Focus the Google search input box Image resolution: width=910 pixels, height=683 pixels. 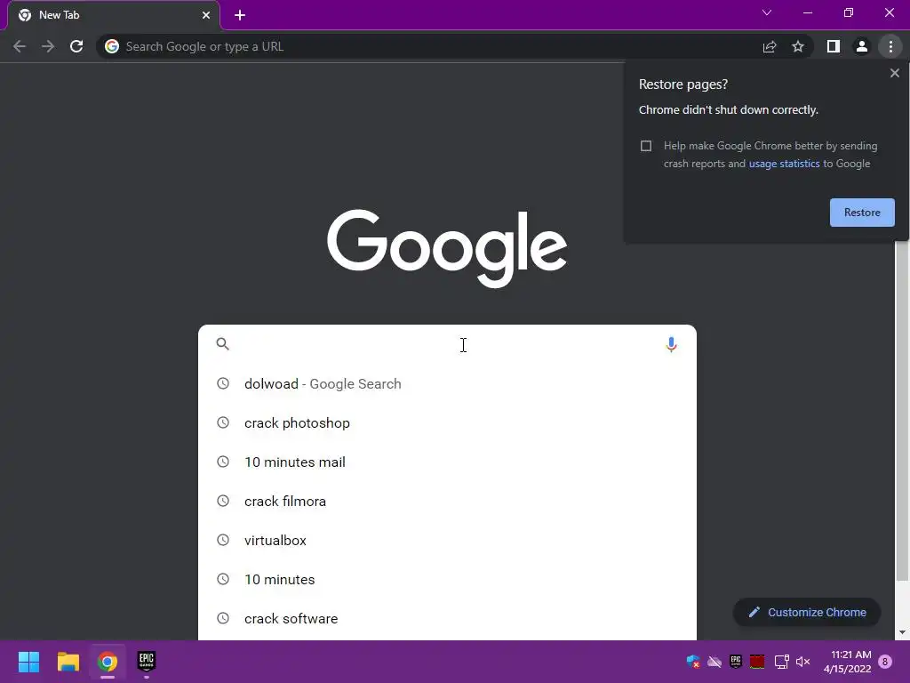tap(447, 344)
